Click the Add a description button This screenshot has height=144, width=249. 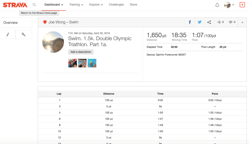tap(81, 52)
